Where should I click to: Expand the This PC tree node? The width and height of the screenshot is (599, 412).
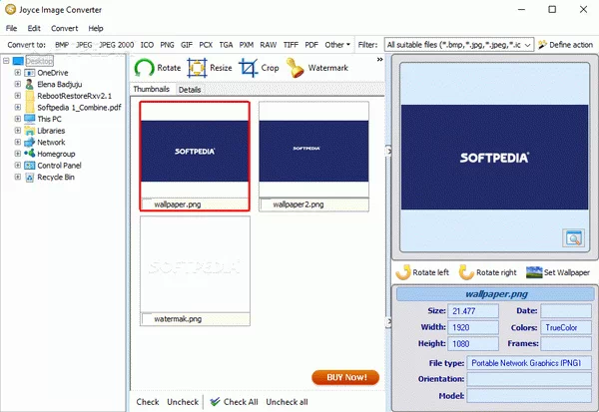click(x=17, y=119)
